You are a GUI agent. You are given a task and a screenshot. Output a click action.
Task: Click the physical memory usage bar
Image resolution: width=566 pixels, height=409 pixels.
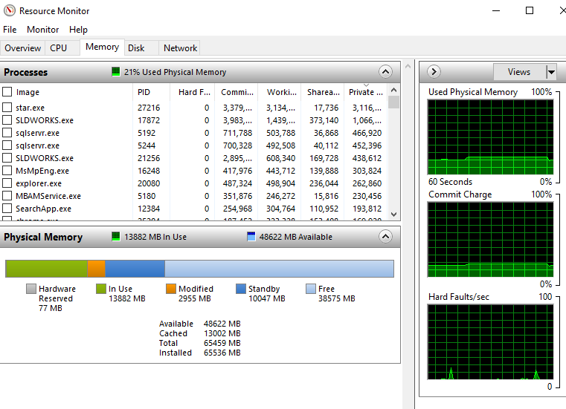(x=199, y=269)
